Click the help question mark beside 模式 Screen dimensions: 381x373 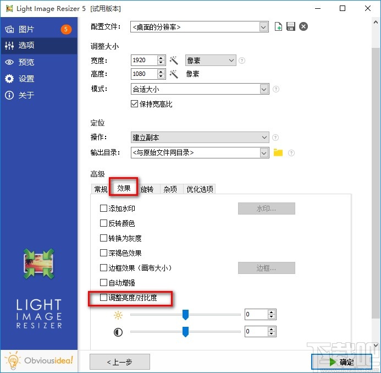click(276, 89)
